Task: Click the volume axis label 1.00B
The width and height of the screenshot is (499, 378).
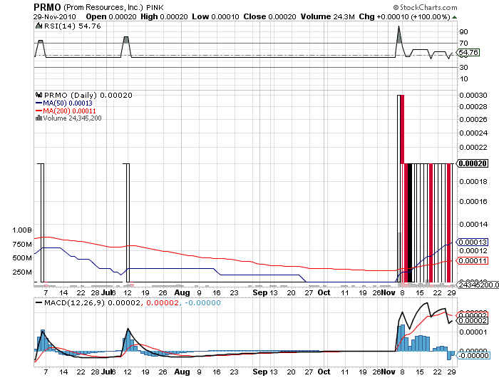Action: tap(22, 230)
